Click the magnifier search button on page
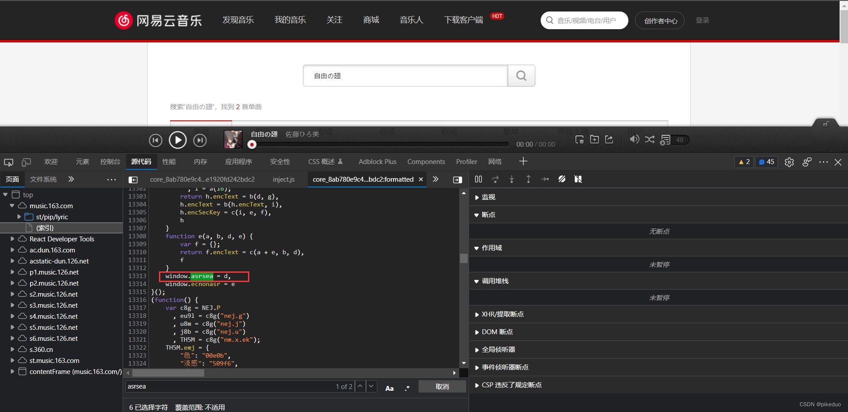 coord(521,76)
